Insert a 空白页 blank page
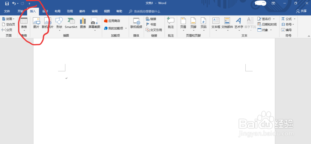 pyautogui.click(x=8, y=24)
